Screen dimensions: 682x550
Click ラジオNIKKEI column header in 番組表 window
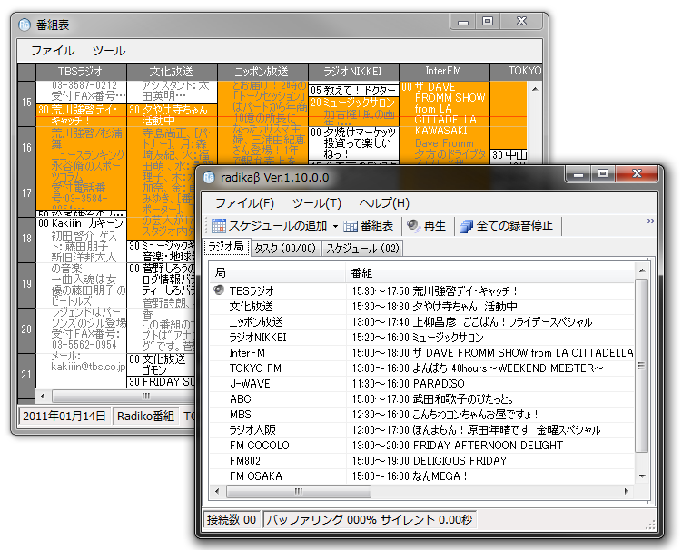point(353,72)
